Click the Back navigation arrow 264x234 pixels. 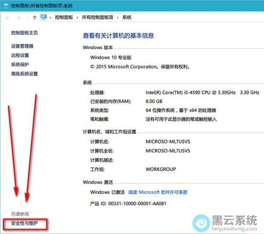7,18
